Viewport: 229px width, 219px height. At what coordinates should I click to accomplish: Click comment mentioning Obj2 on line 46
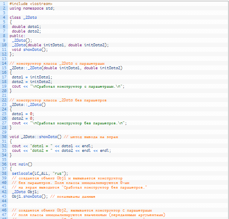point(82,210)
